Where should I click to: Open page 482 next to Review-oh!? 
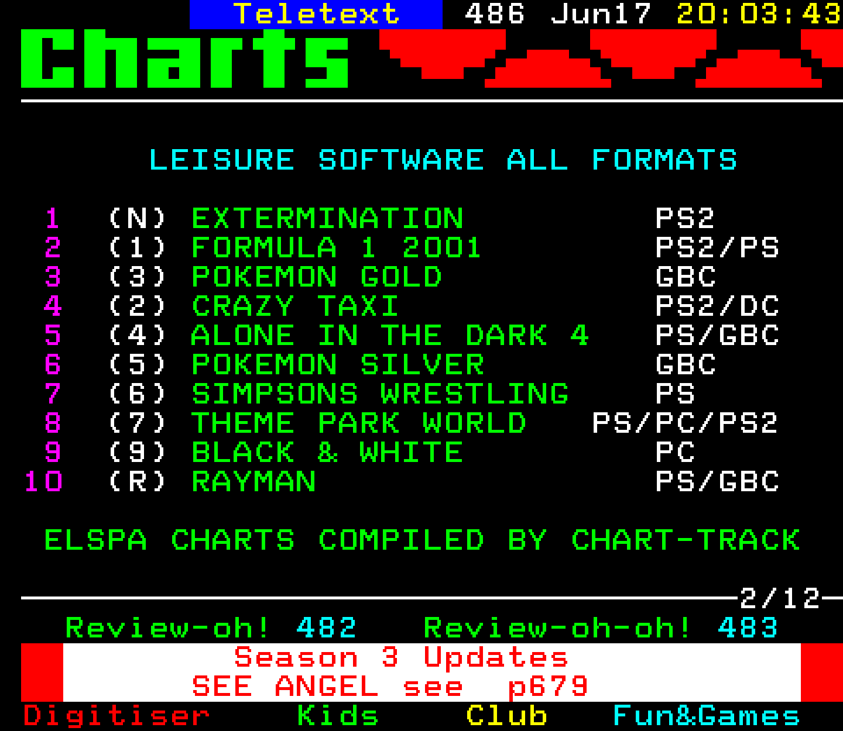point(326,628)
